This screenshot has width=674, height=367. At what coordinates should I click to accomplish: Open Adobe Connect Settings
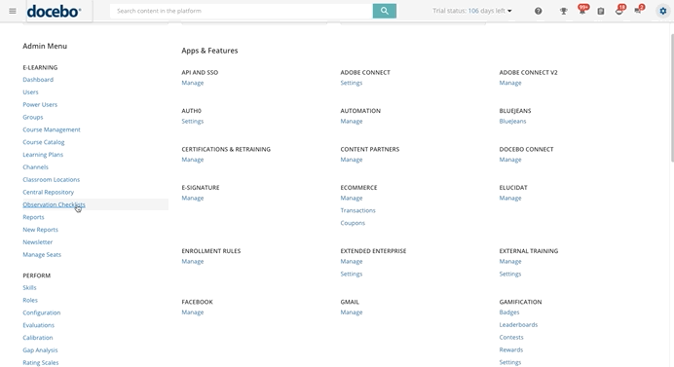point(352,83)
